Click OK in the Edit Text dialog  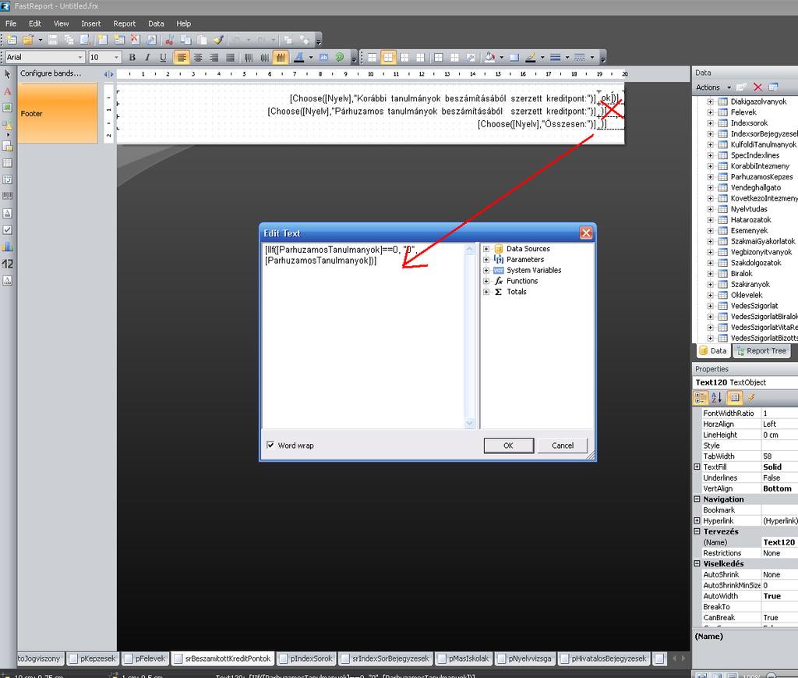pos(508,445)
